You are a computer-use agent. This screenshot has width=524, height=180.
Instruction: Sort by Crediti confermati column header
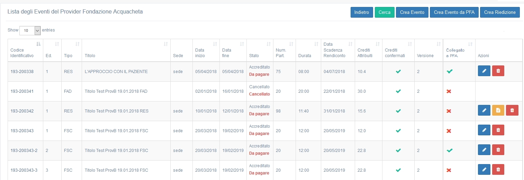[410, 44]
